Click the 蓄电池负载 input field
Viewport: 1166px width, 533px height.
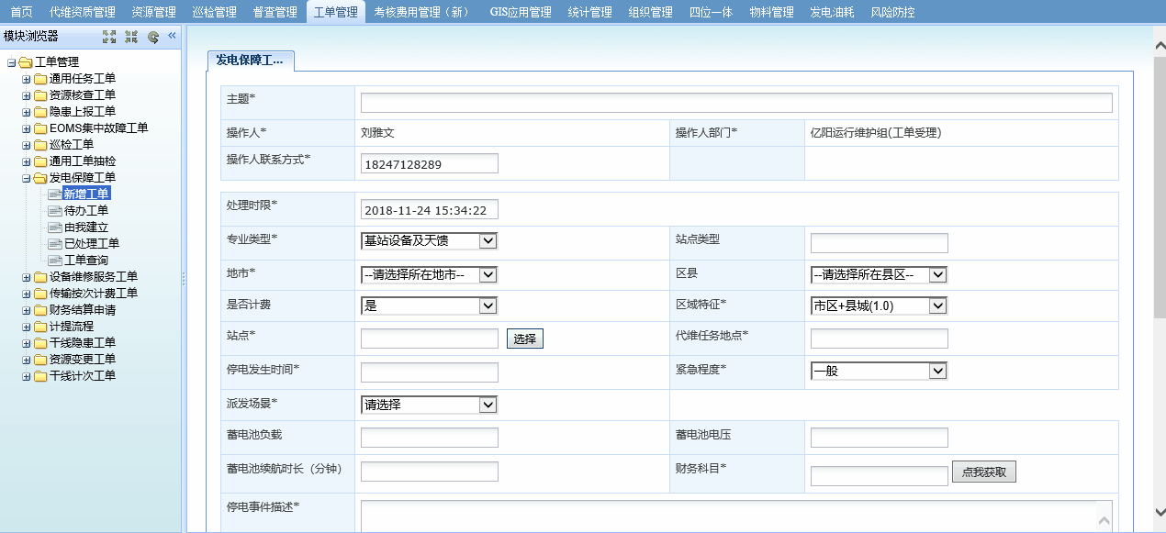click(430, 438)
